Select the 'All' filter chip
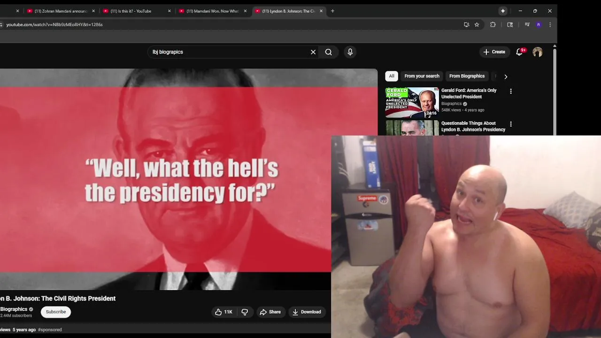This screenshot has height=338, width=601. [392, 76]
